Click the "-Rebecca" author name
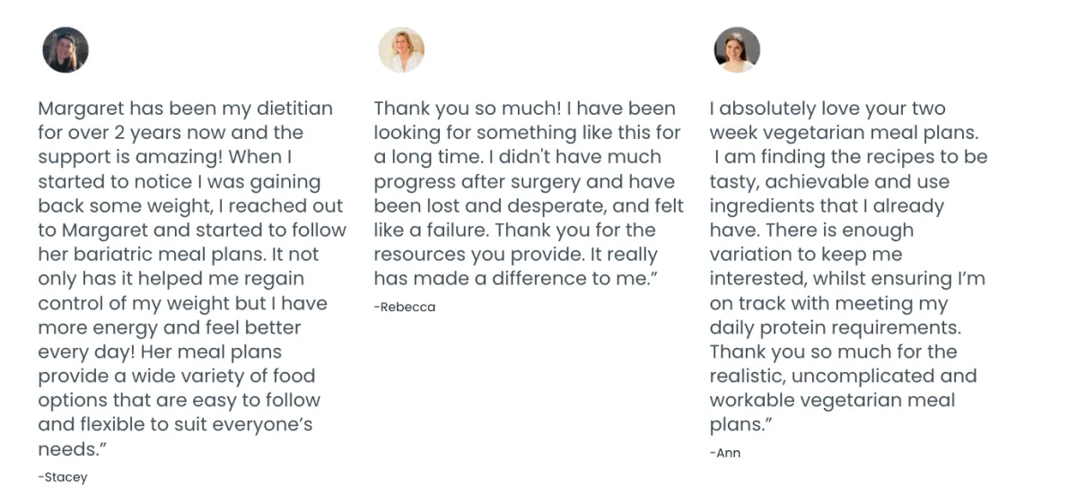The width and height of the screenshot is (1077, 504). 405,307
